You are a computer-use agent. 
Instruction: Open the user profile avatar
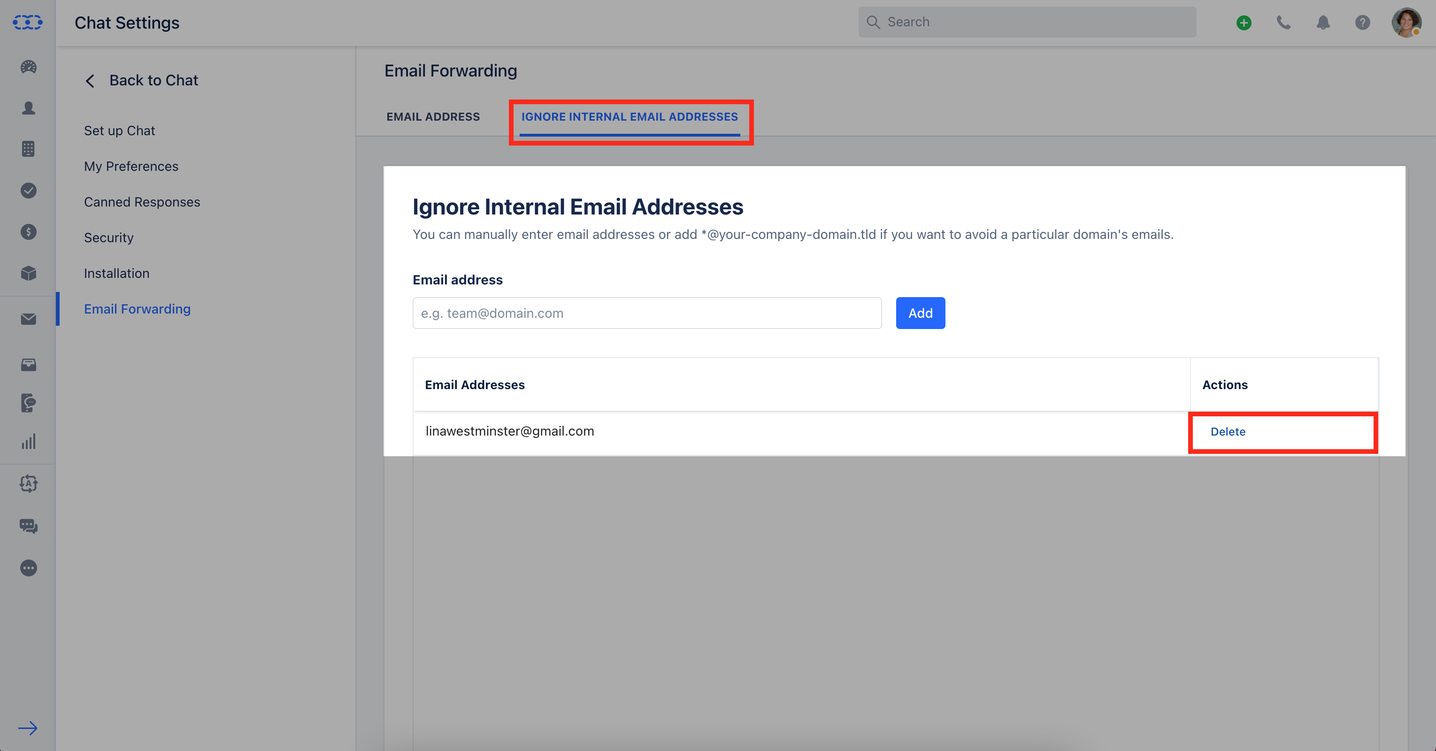tap(1406, 23)
